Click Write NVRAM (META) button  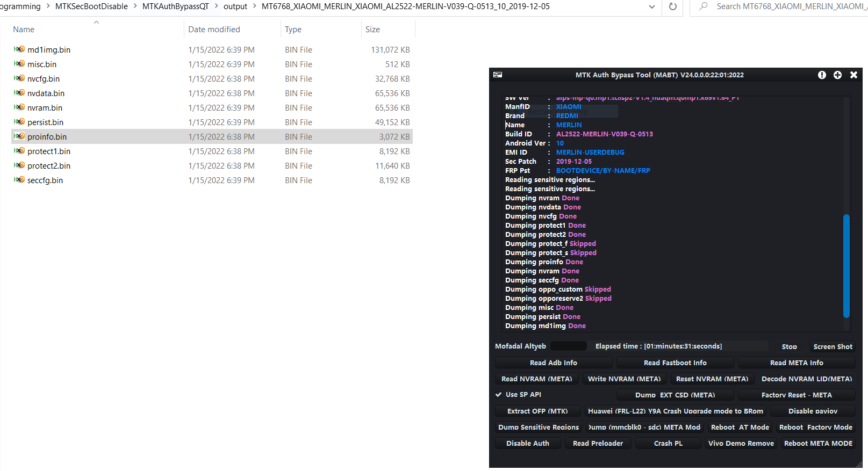pos(625,379)
